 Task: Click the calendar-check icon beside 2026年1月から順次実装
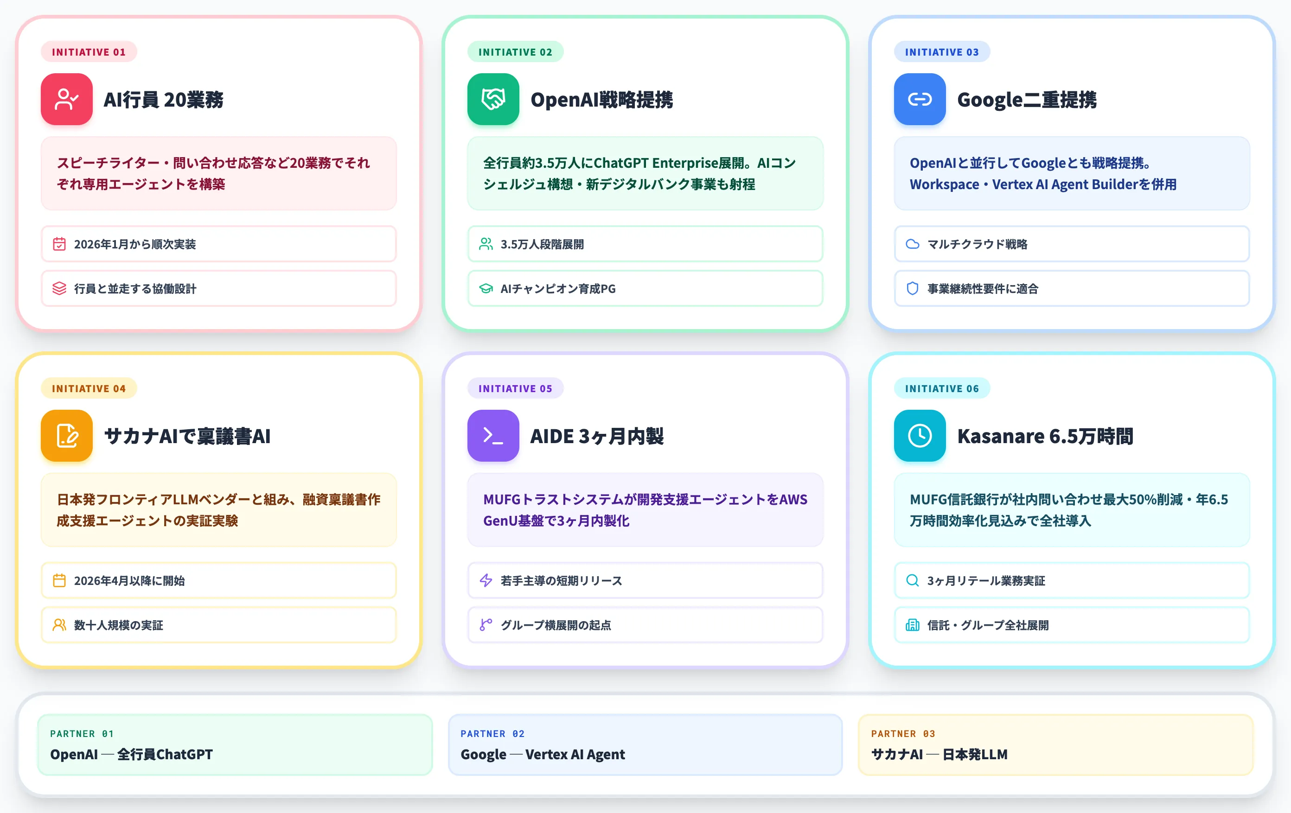pyautogui.click(x=59, y=244)
